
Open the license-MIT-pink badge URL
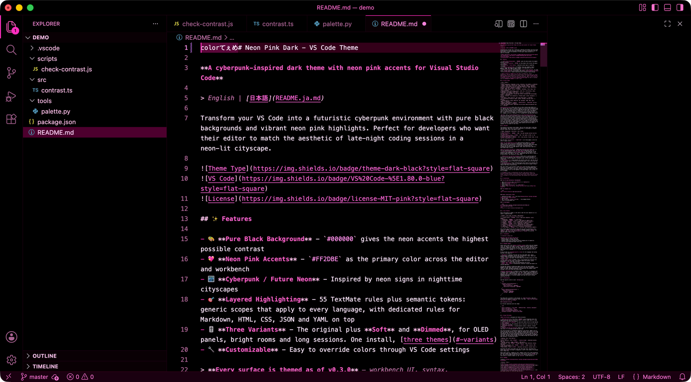coord(360,198)
